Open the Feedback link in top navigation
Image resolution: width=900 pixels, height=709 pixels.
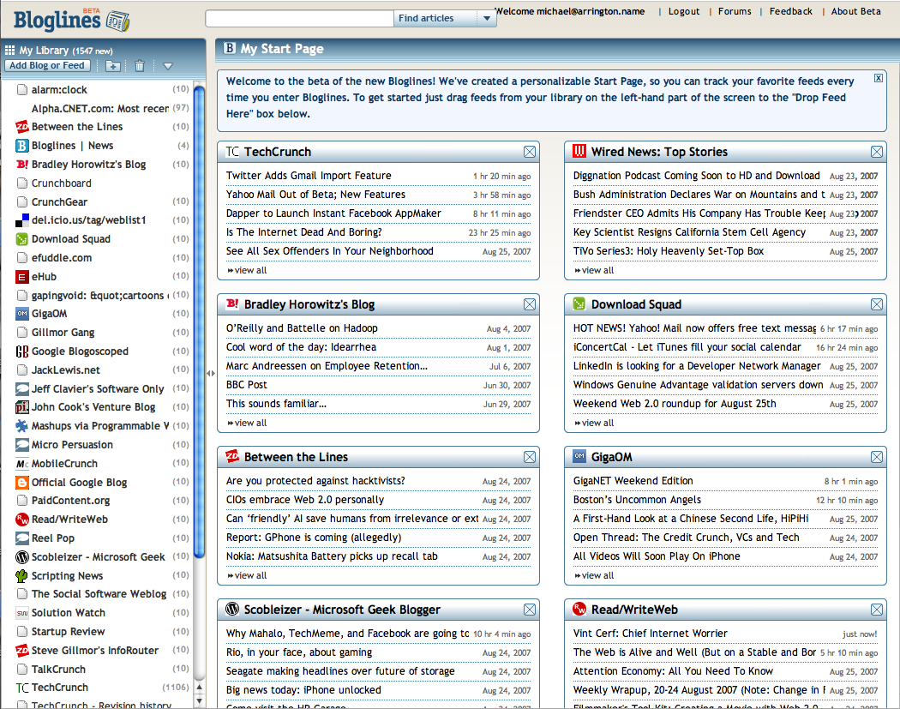point(790,11)
